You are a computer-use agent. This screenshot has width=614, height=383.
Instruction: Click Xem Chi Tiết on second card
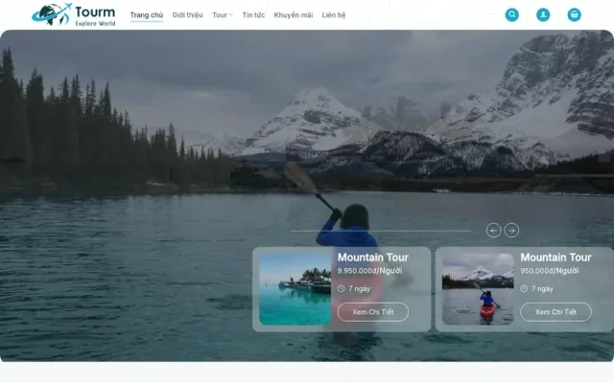pos(555,312)
